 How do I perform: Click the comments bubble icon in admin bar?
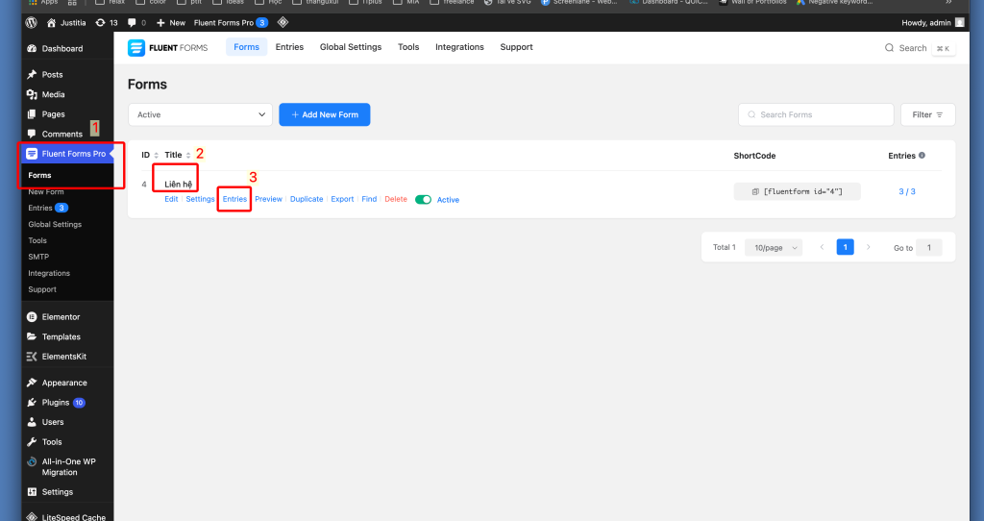(133, 22)
